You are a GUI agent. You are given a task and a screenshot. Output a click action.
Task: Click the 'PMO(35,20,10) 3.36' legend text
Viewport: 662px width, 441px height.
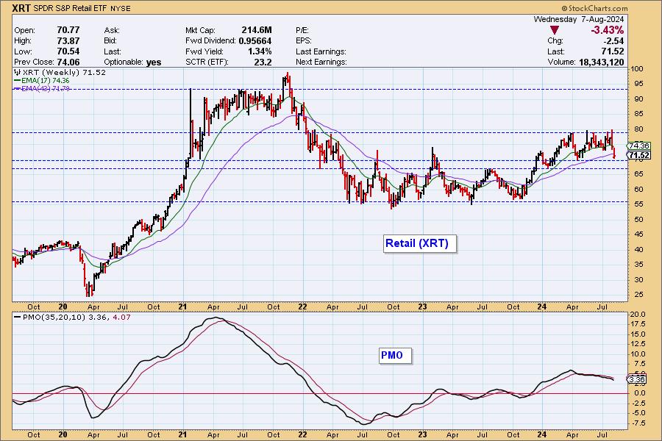tap(65, 317)
